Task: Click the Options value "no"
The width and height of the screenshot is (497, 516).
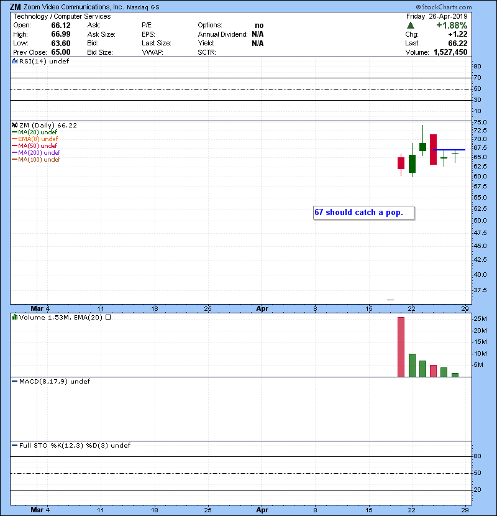Action: pos(259,25)
